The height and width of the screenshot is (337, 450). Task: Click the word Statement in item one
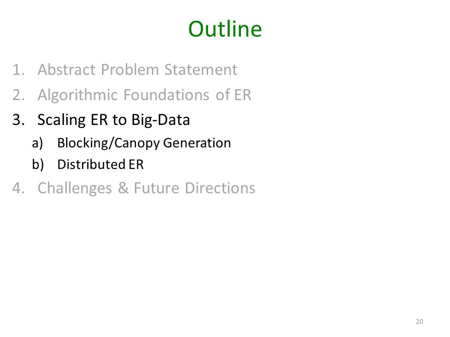pos(201,70)
